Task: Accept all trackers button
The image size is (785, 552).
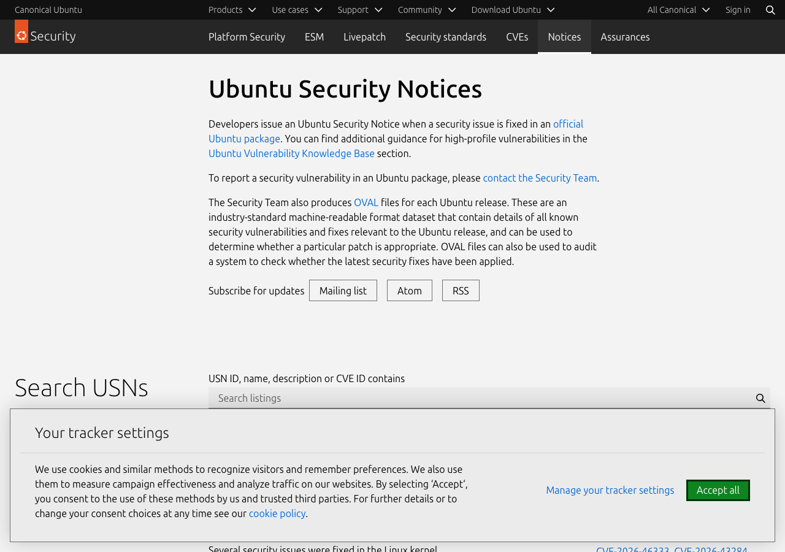Action: coord(718,490)
